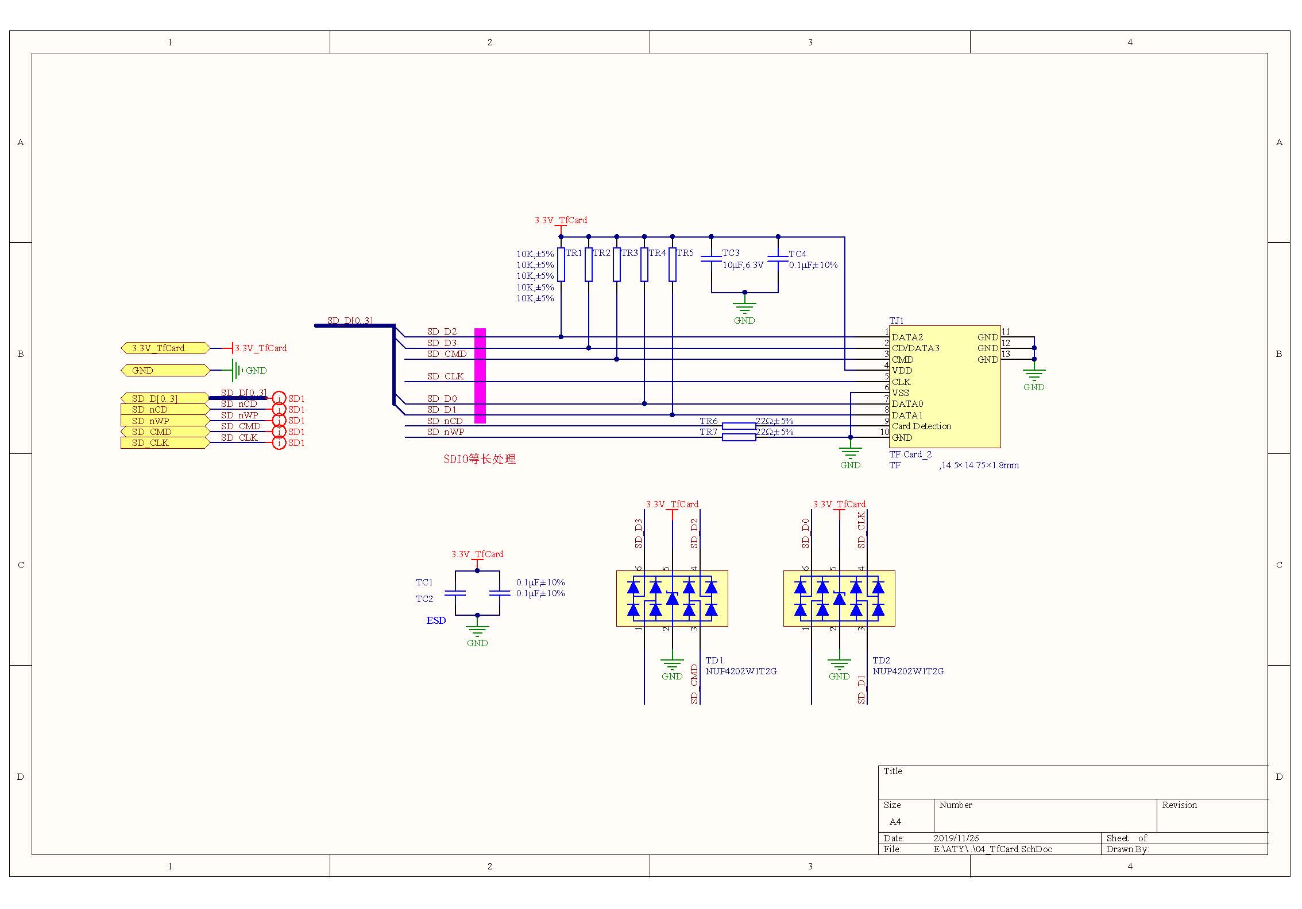Viewport: 1302px width, 909px height.
Task: Click the SD_CMD port
Action: click(165, 432)
